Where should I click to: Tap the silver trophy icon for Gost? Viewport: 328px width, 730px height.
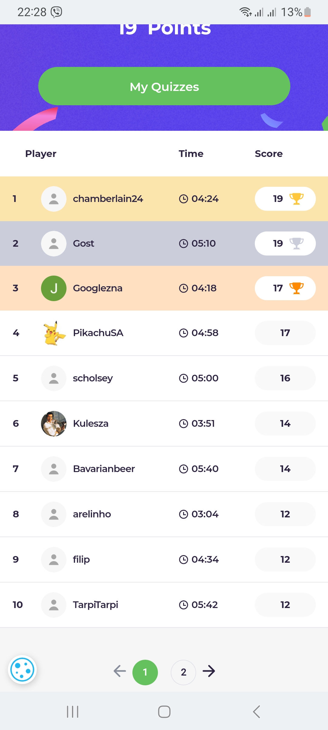click(296, 243)
